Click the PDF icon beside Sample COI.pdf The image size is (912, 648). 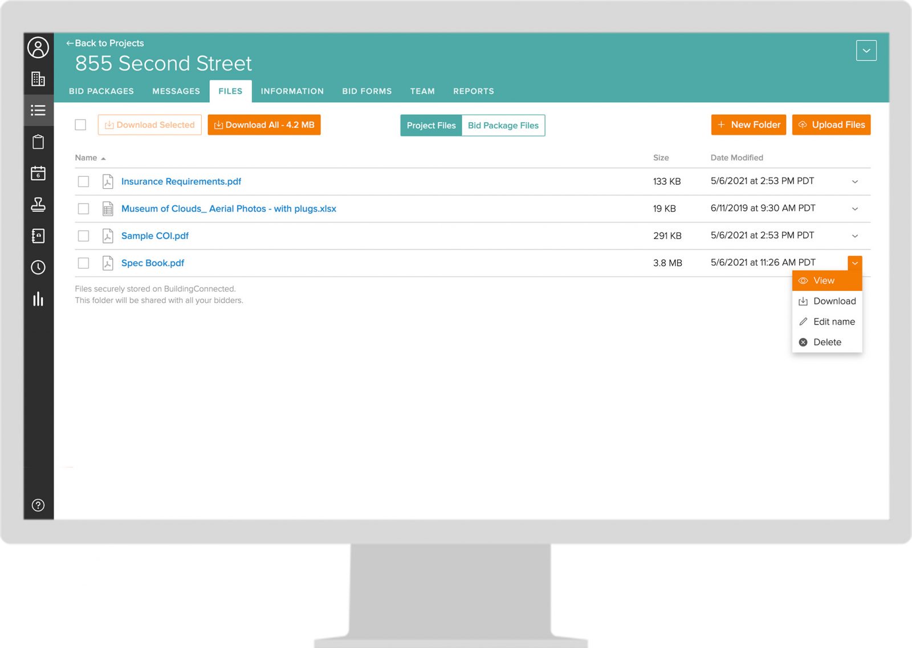point(108,236)
